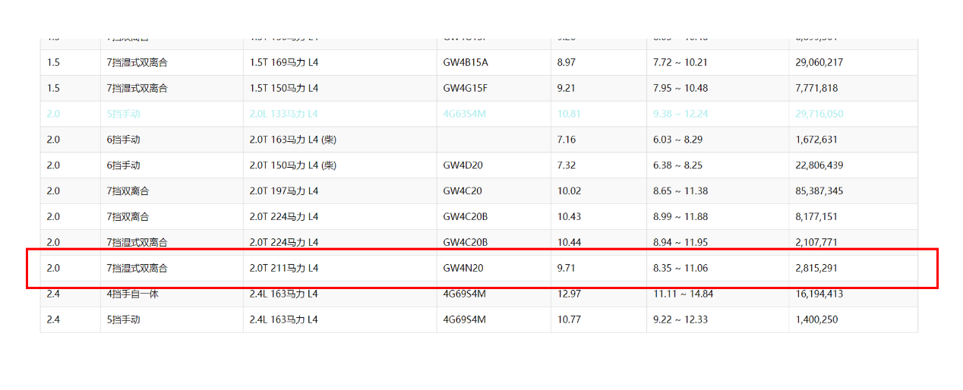
Task: Click the highlighted 4G63S4M engine code
Action: coord(464,114)
